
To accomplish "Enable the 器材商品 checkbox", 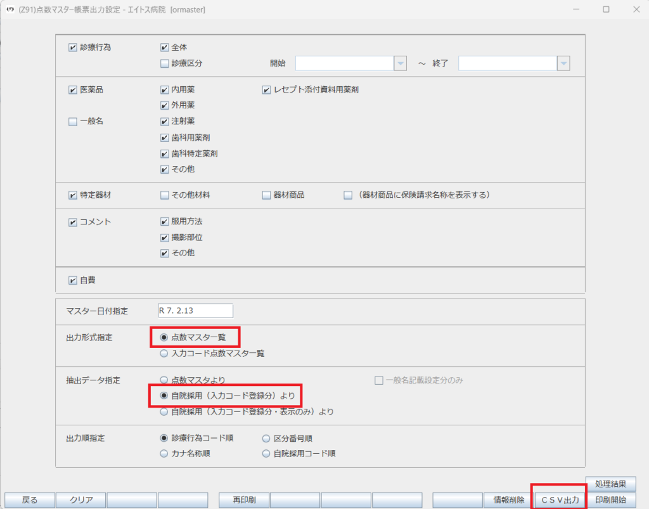I will pos(266,195).
